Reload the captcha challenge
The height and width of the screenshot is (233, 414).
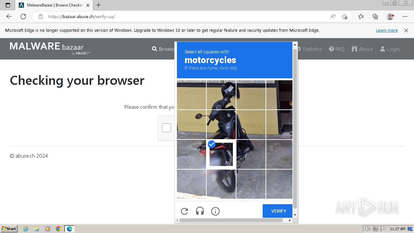coord(184,211)
